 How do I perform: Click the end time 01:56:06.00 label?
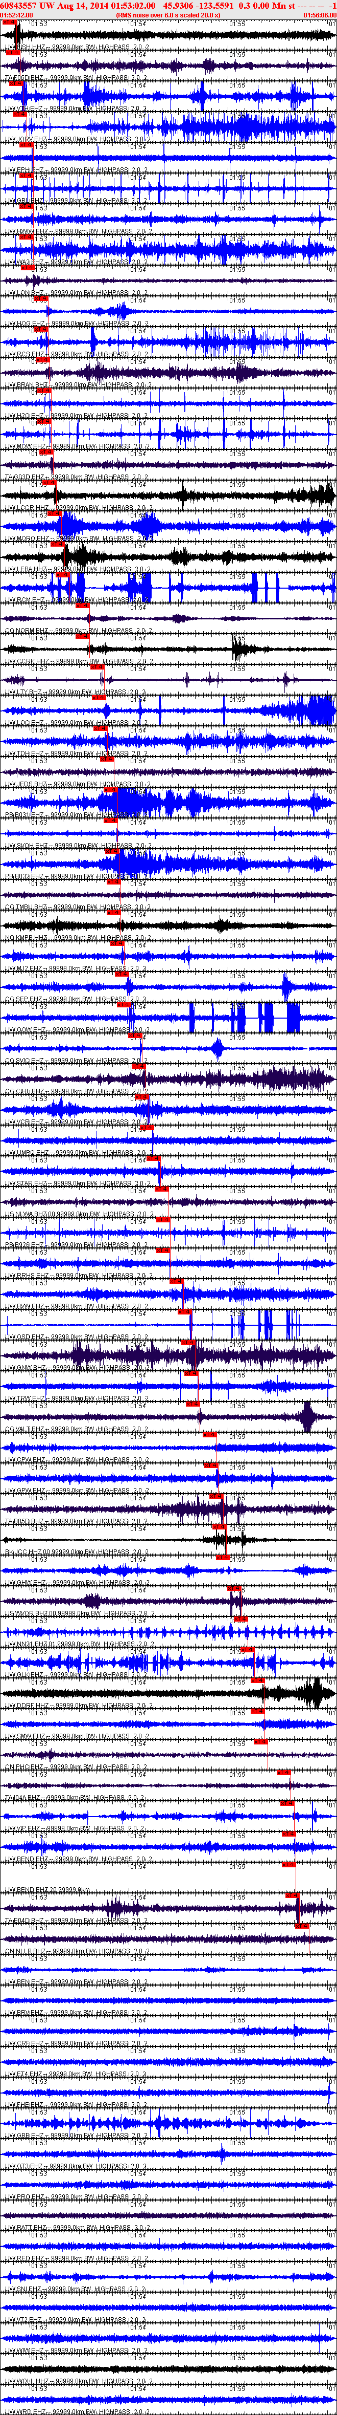(x=319, y=15)
